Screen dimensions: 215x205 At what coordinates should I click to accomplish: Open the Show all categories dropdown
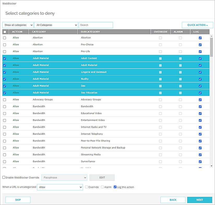point(18,25)
